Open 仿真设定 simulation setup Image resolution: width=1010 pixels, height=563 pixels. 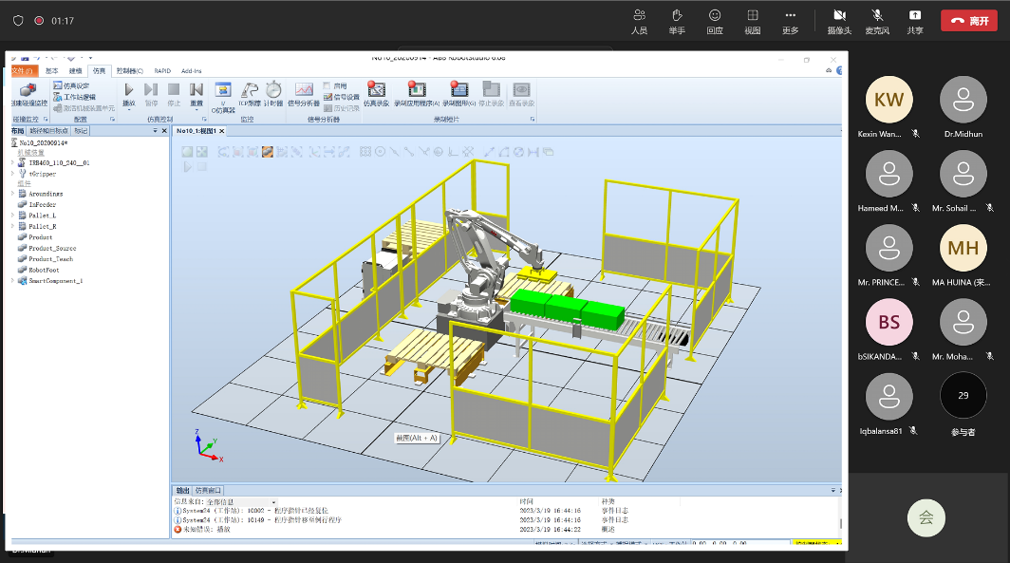point(71,85)
